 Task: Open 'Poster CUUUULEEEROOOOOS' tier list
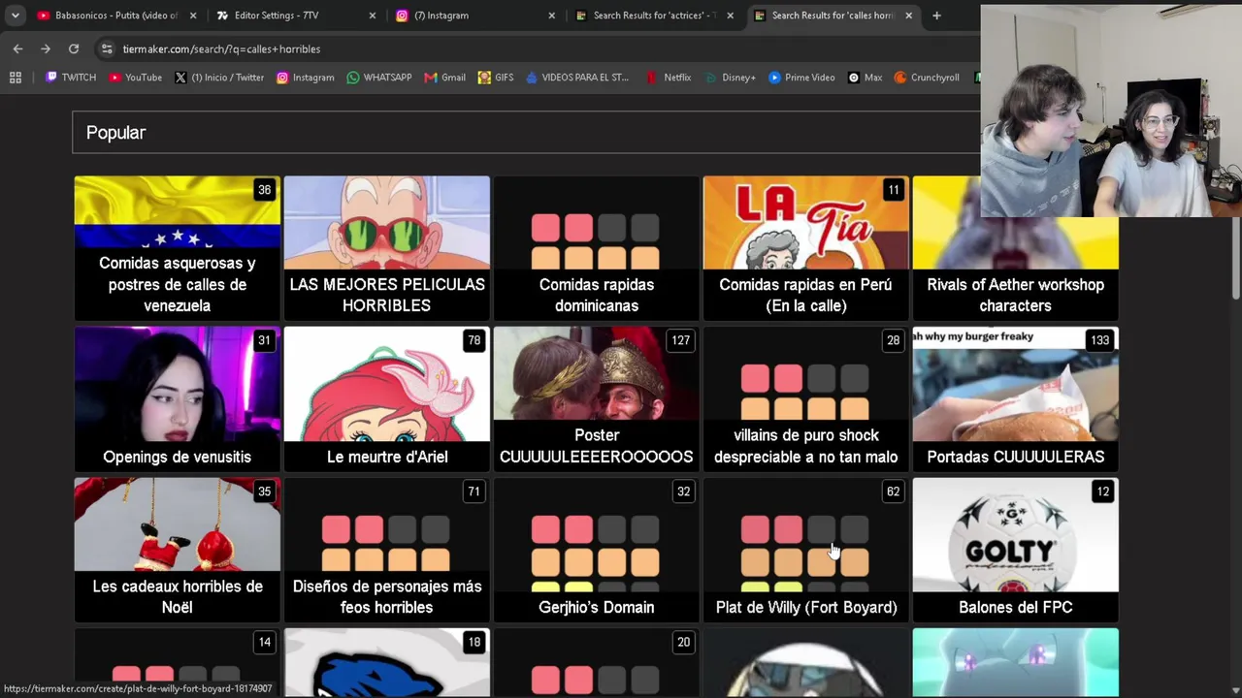[x=597, y=398]
